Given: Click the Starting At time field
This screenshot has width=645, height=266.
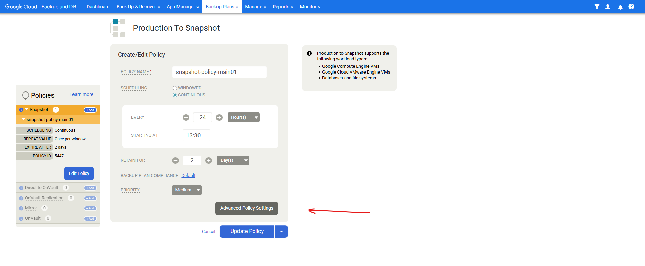Looking at the screenshot, I should (196, 136).
